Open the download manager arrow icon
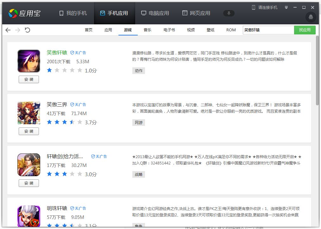 (229, 13)
